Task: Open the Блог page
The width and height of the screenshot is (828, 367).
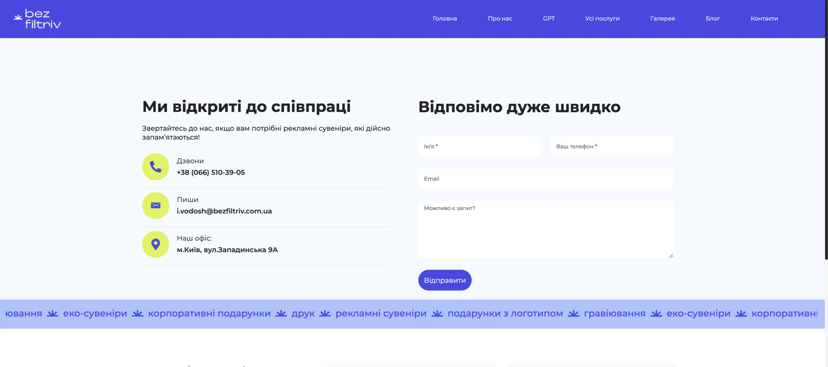Action: pos(713,19)
